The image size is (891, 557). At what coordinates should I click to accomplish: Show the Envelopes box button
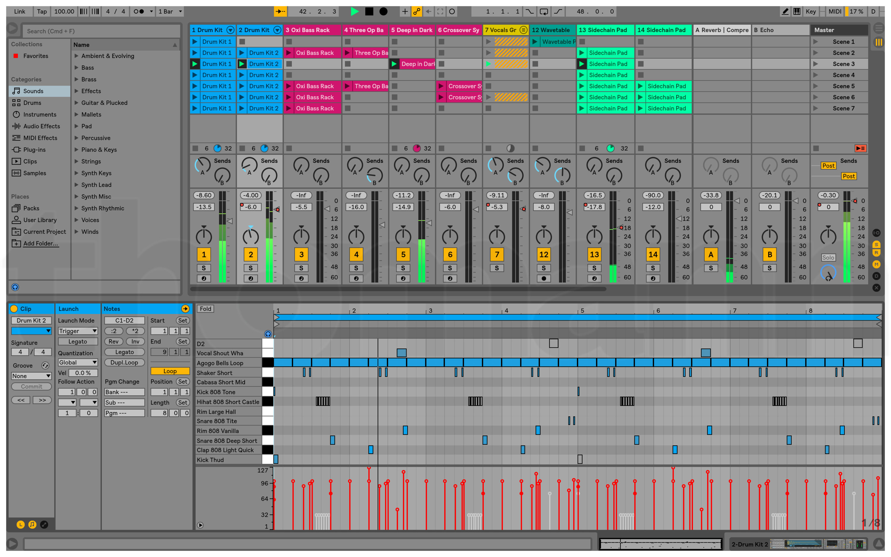point(44,524)
